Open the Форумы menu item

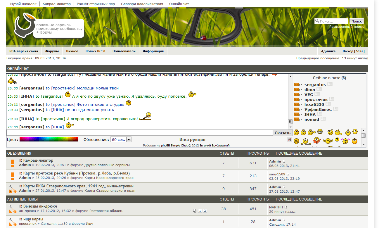pos(52,51)
